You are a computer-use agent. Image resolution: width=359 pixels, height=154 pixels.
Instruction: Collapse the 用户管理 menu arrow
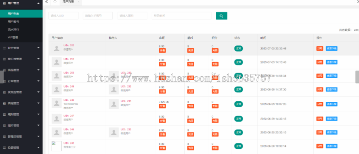[x=38, y=3]
